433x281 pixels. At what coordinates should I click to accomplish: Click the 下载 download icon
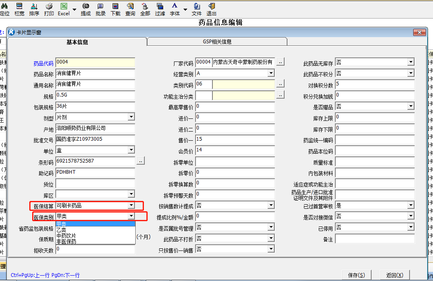pyautogui.click(x=115, y=8)
